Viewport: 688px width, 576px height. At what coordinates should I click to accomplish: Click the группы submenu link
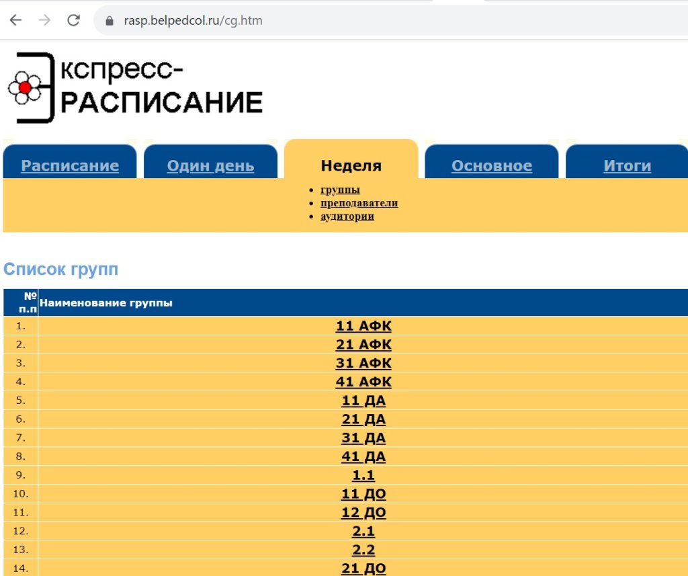click(x=340, y=190)
